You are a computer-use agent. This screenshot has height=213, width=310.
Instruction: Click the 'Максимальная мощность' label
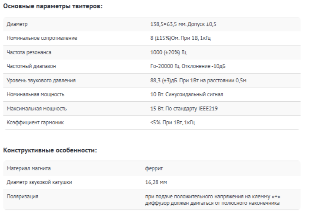[x=37, y=109]
